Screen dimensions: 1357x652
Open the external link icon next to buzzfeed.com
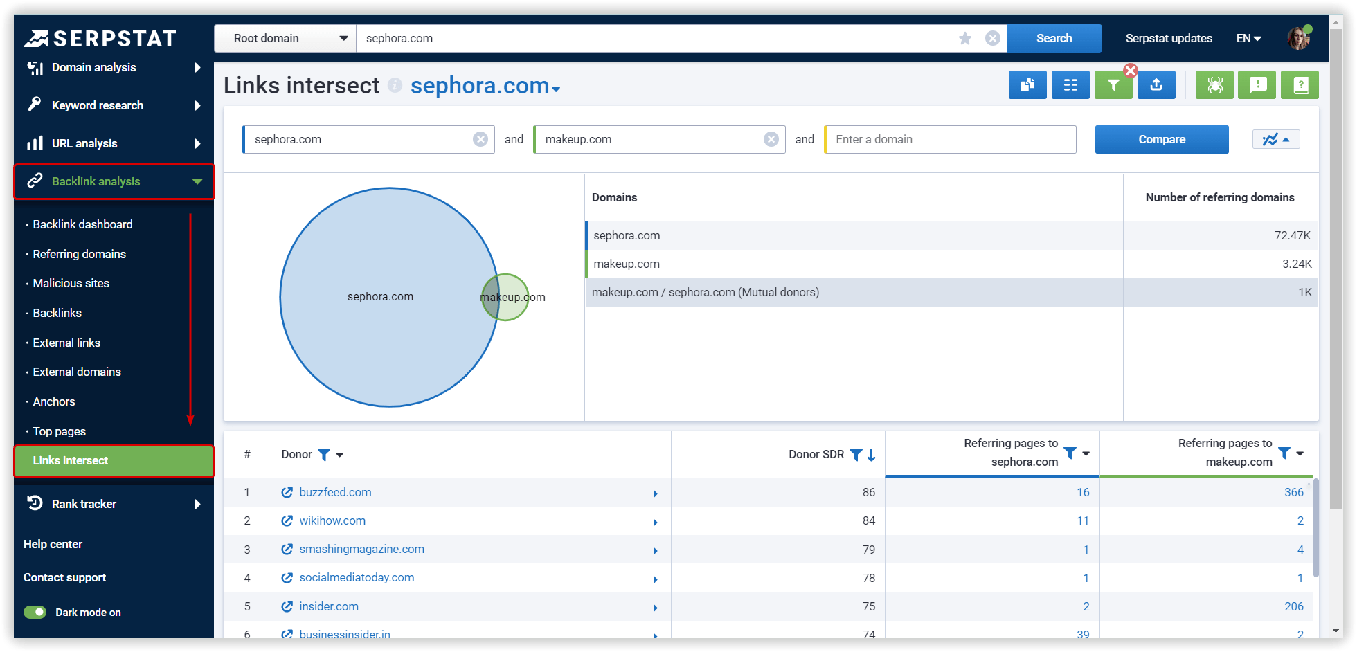point(287,492)
